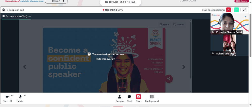This screenshot has width=252, height=107.
Task: Open Background effects
Action: (x=152, y=98)
